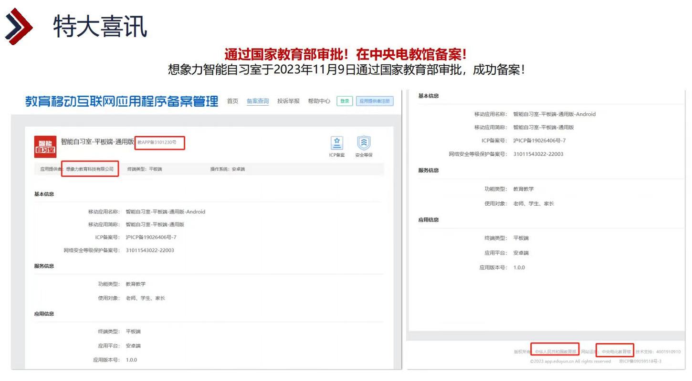Click the red headline 通过国家教育部审批!在中央电教馆备案!
Screen dimensions: 692x381
click(346, 54)
